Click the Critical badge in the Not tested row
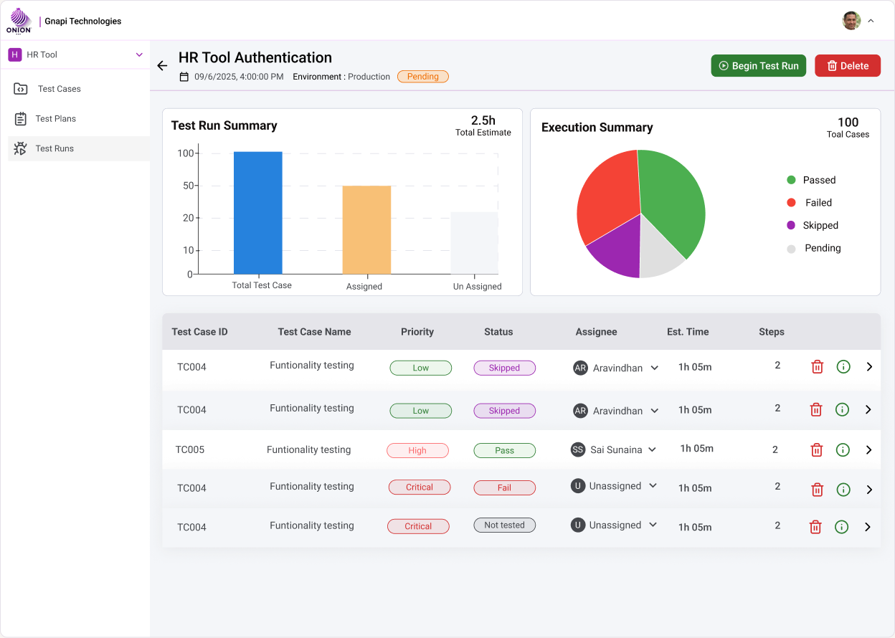 418,526
